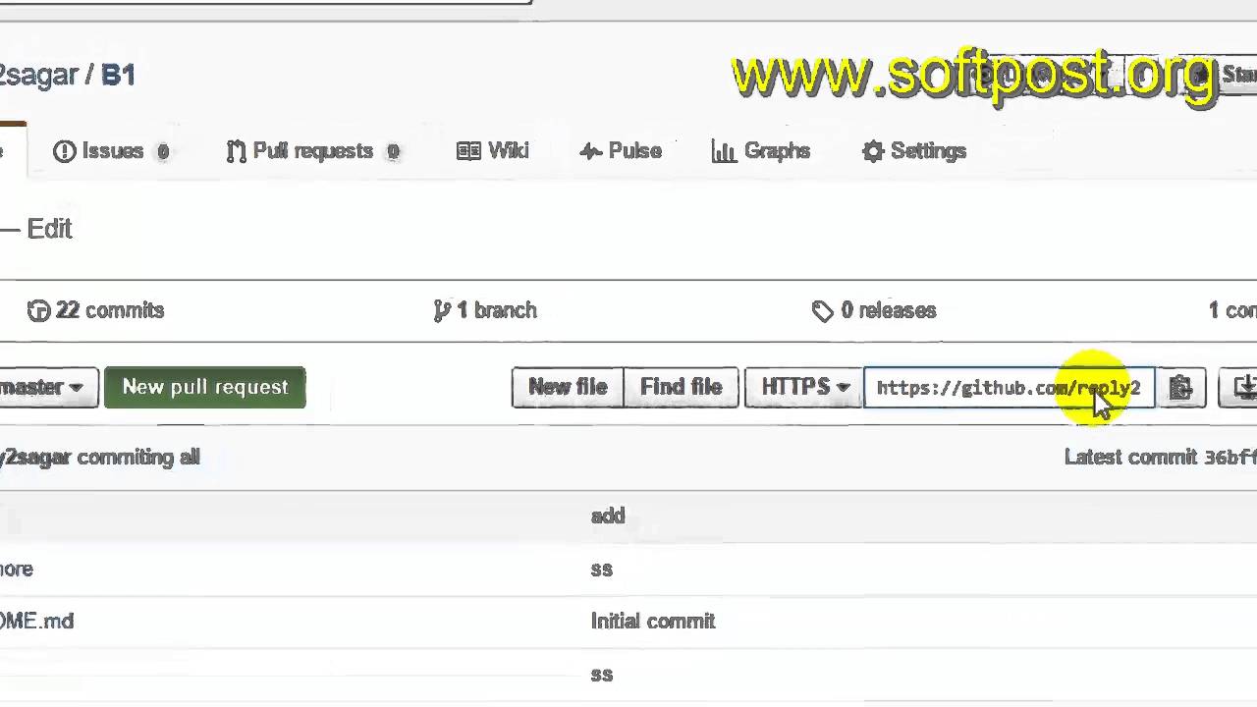
Task: Open the Wiki tab
Action: [493, 151]
